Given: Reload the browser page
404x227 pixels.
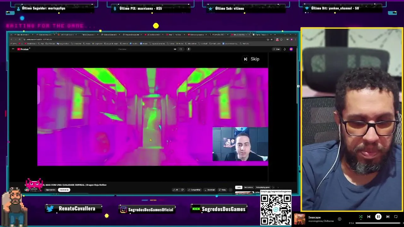Looking at the screenshot, I should coord(20,39).
